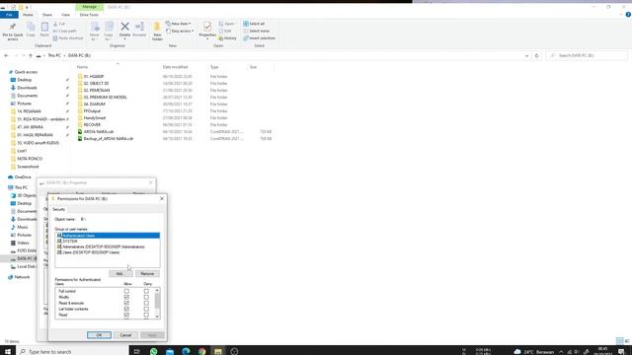This screenshot has height=355, width=632.
Task: Click the taskbar search box
Action: pos(72,351)
